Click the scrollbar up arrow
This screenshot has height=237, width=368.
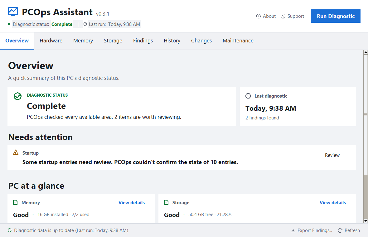366,52
